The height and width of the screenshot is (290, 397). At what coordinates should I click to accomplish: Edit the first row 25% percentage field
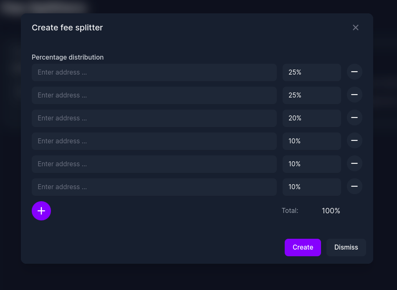[x=312, y=72]
